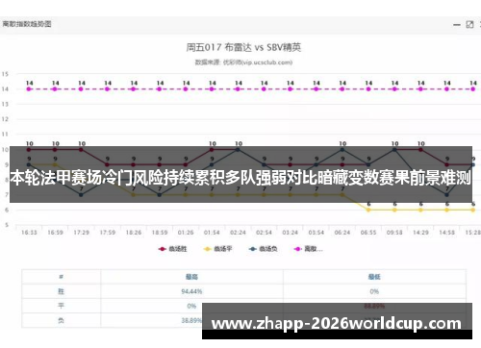Click the 0% cell in the 最低 column
481x348 pixels.
pyautogui.click(x=374, y=291)
